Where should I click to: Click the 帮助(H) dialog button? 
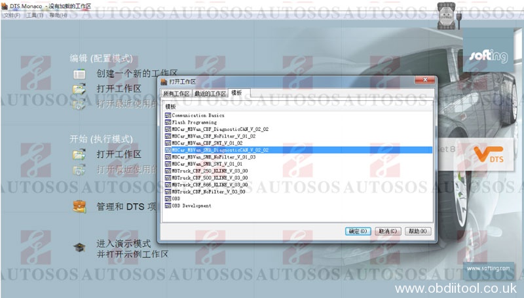point(418,231)
